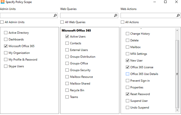Screen dimensions: 181x115
Task: Check the Change History action
Action: [127, 34]
